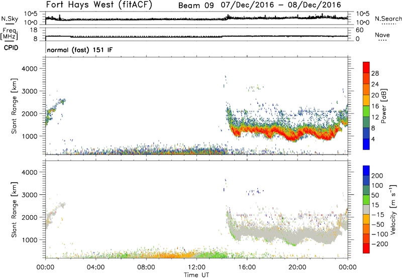402x278 pixels.
Task: Pick the blue 4–8 dB power colorbar swatch
Action: pyautogui.click(x=366, y=133)
